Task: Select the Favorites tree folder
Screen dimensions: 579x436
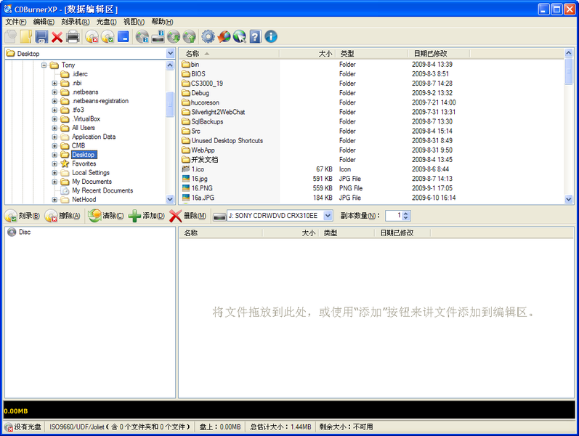Action: pyautogui.click(x=84, y=163)
